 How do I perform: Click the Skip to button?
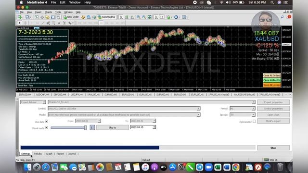click(x=112, y=127)
